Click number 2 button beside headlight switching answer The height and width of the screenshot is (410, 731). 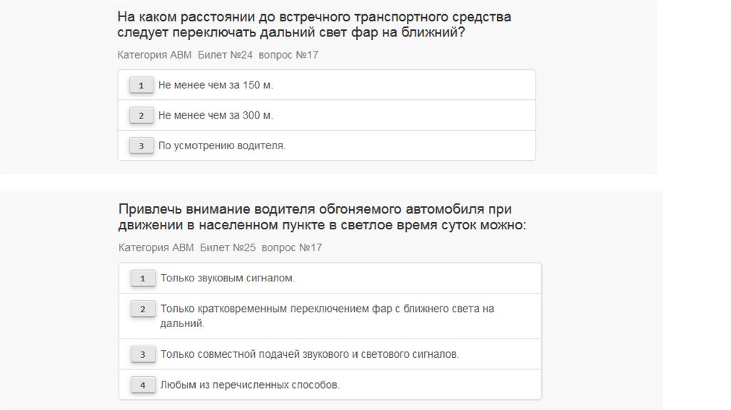[143, 309]
